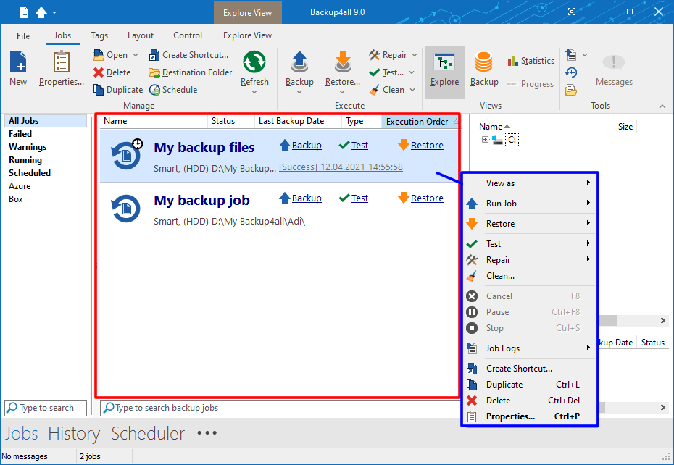This screenshot has width=674, height=465.
Task: Switch to the Tags ribbon tab
Action: tap(99, 35)
